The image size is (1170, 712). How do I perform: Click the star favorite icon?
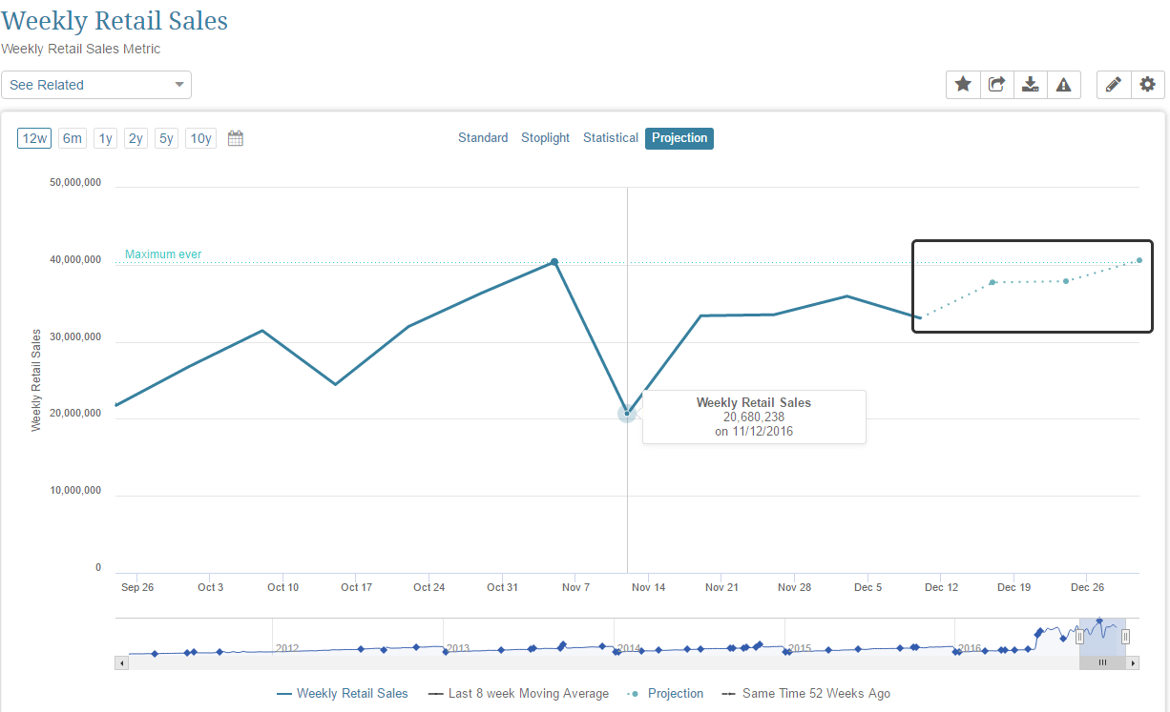pyautogui.click(x=963, y=85)
